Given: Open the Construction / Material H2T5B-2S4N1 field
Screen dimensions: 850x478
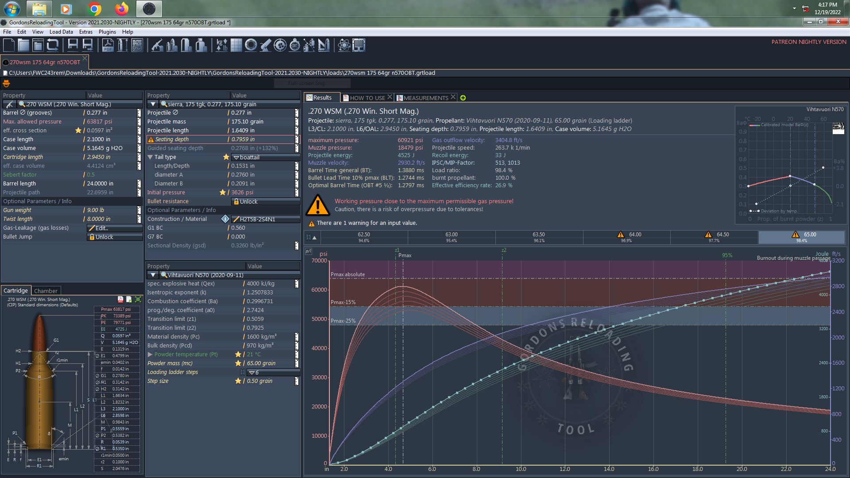Looking at the screenshot, I should click(x=266, y=220).
